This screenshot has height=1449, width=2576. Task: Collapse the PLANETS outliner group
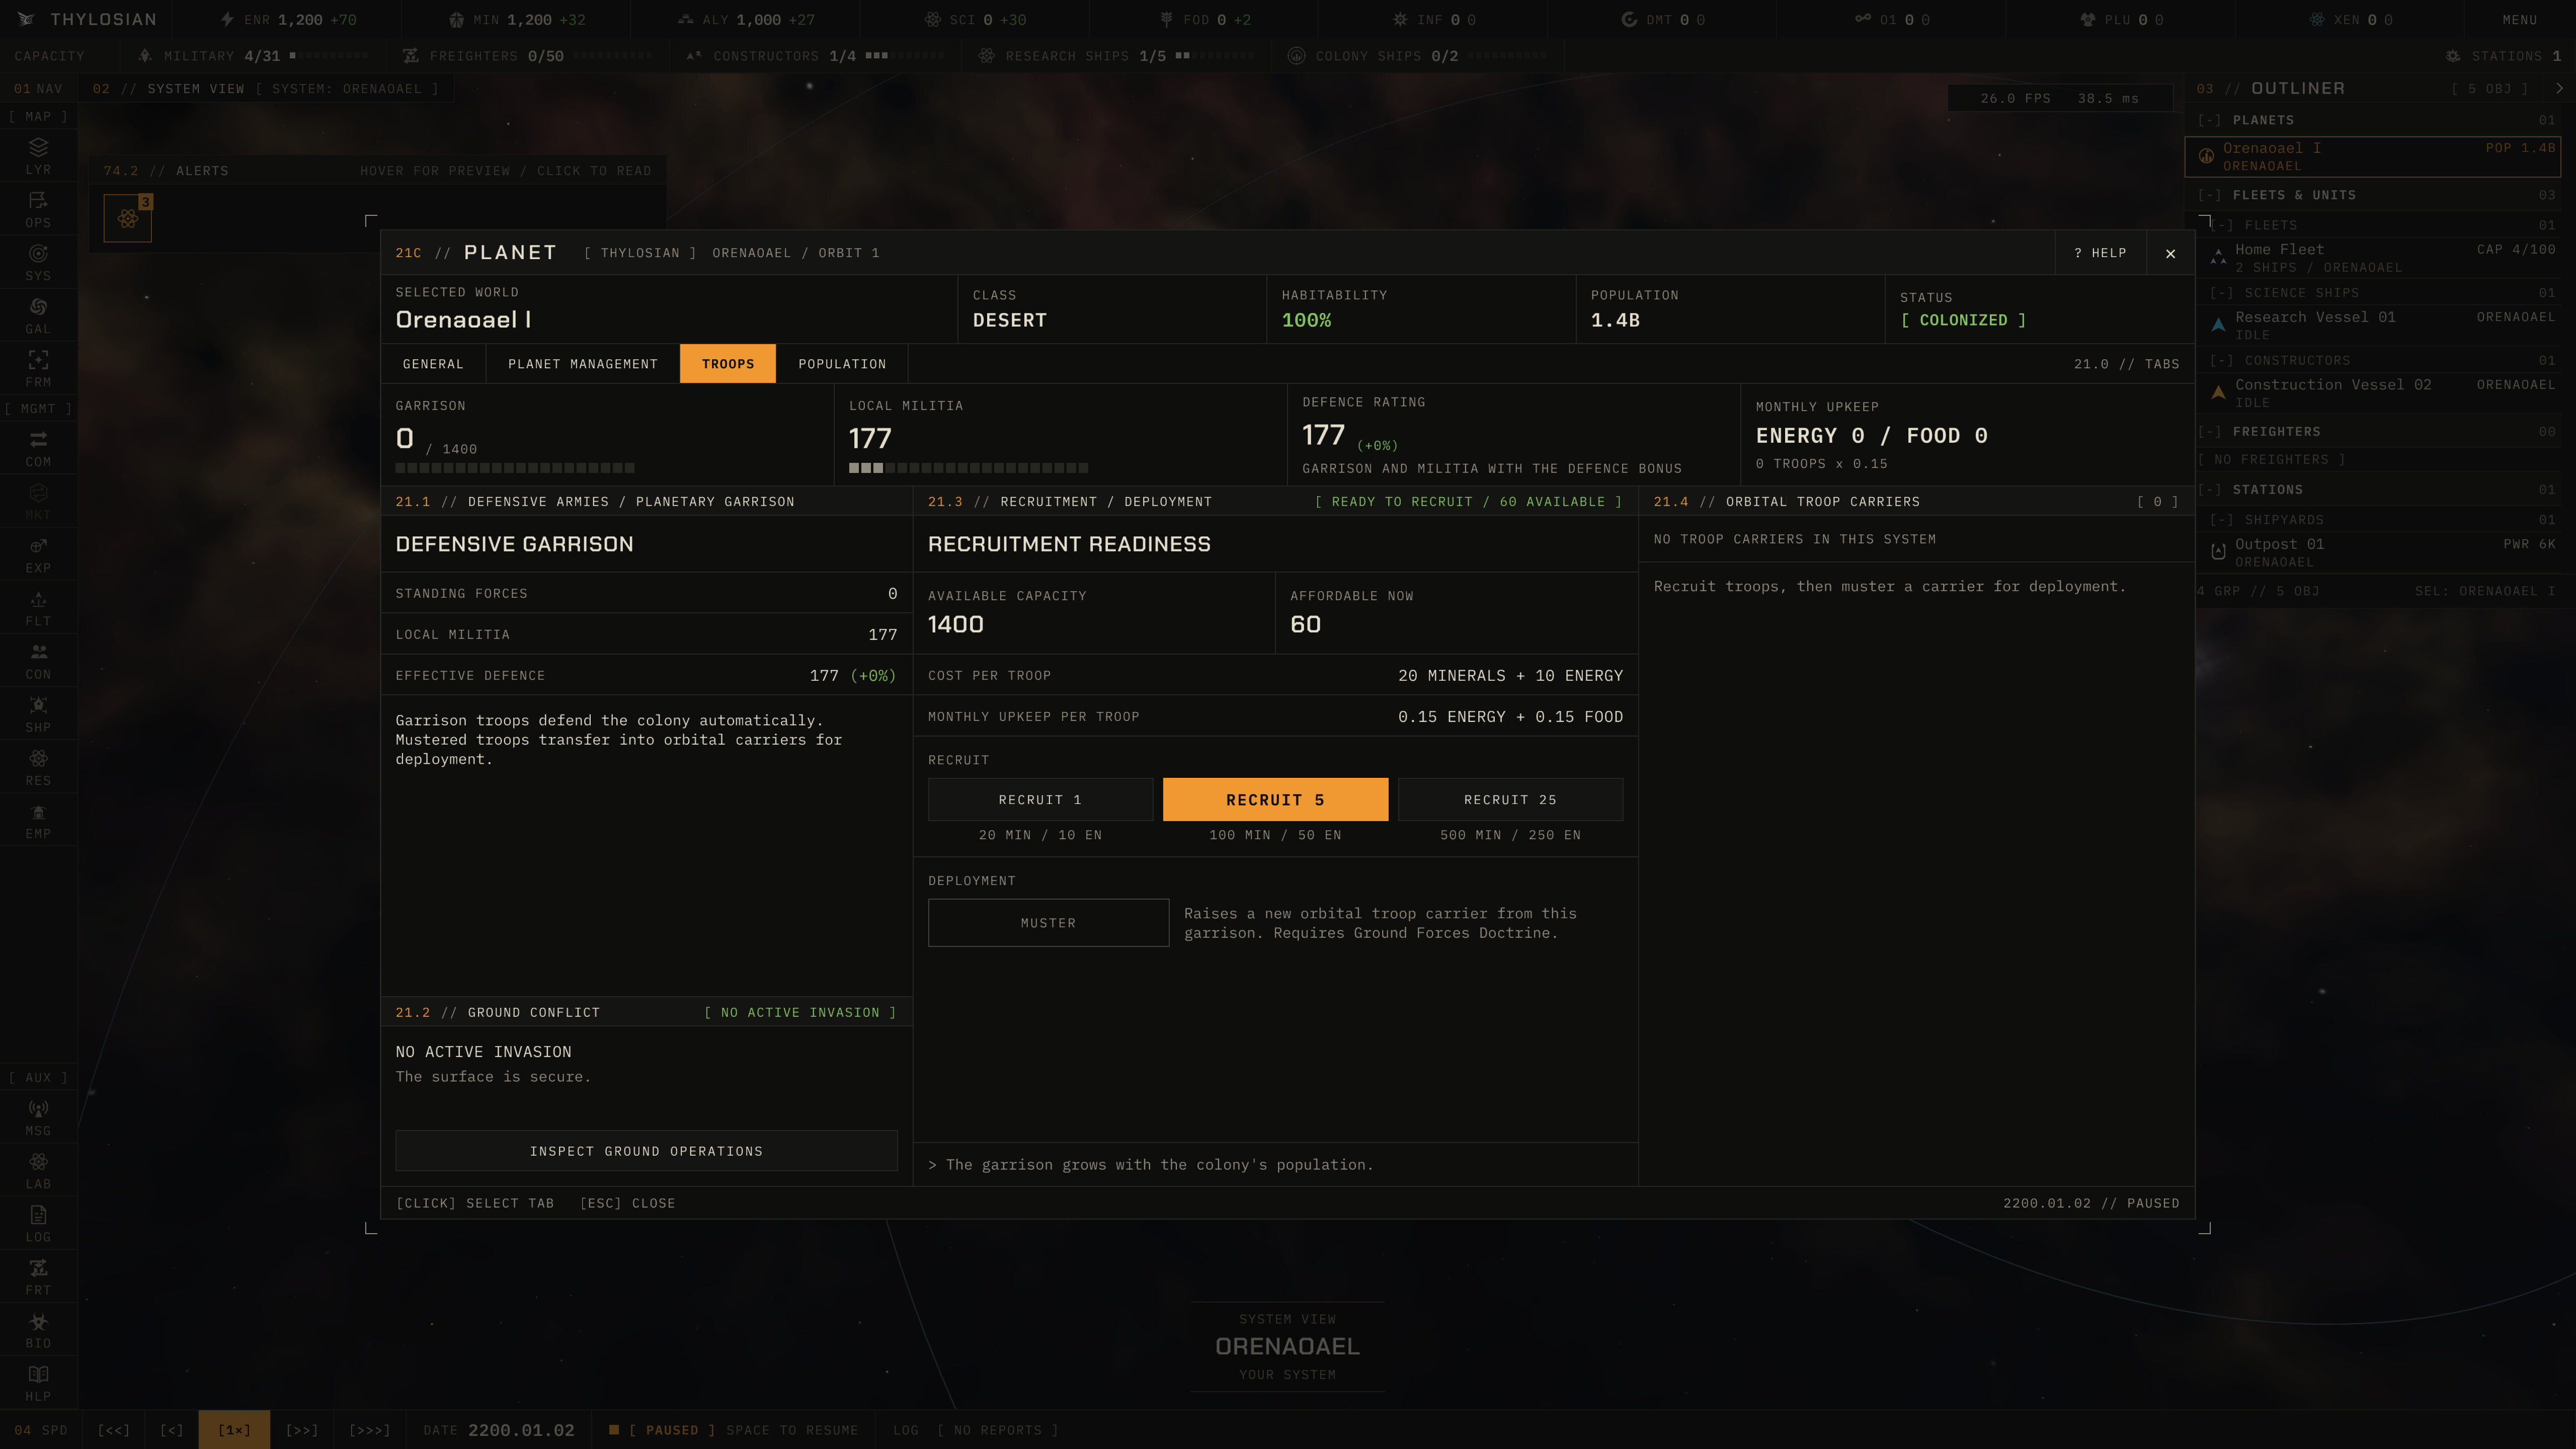(2209, 120)
